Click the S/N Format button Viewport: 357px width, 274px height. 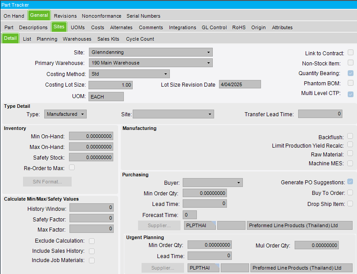coord(47,182)
